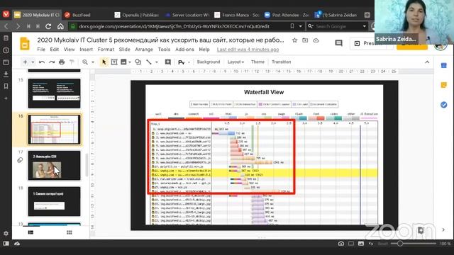Star the presentation document
Viewport: 454px width, 255px height.
tap(294, 40)
